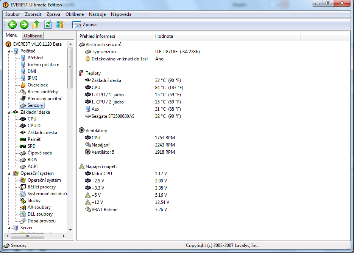
Task: Open the Zobrazit menu
Action: point(33,14)
